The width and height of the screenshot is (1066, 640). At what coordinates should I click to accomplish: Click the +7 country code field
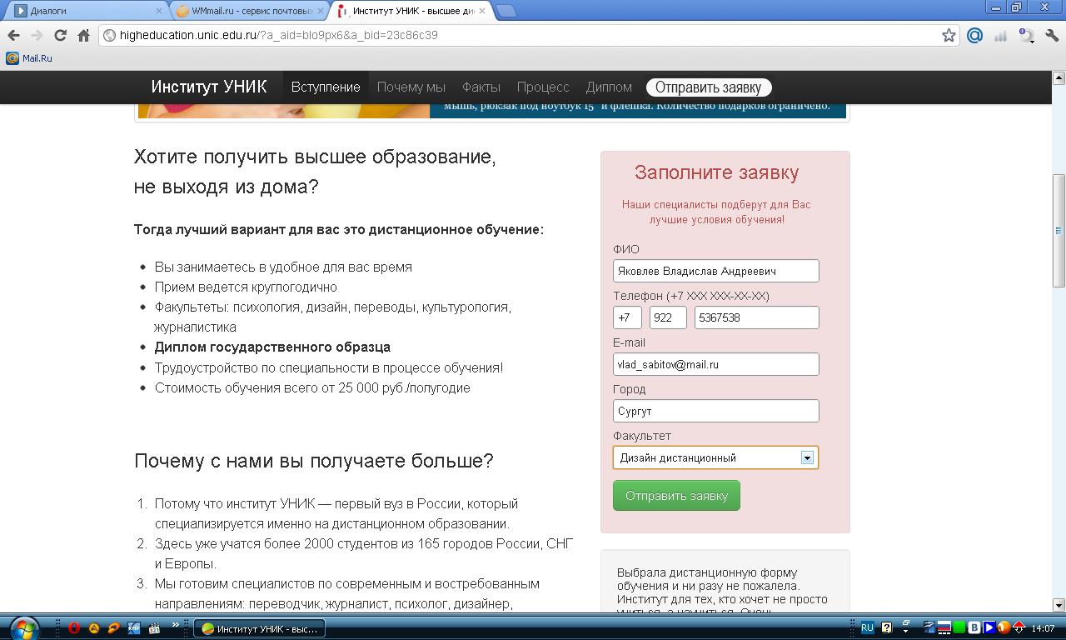tap(627, 317)
